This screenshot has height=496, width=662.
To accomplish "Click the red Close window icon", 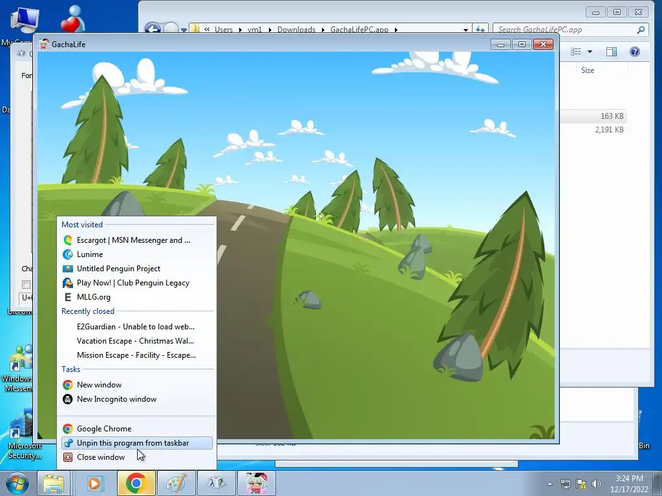I will pos(67,457).
